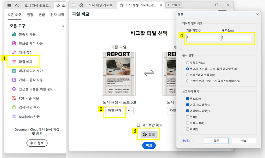The height and width of the screenshot is (158, 265).
Task: Click 추가 정보 button
Action: [x=37, y=143]
